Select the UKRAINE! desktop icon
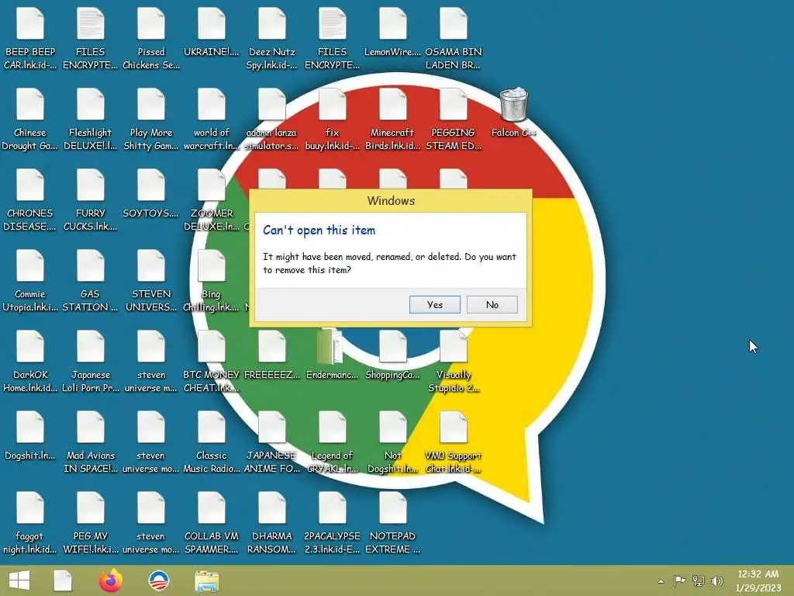The image size is (794, 596). pyautogui.click(x=211, y=32)
